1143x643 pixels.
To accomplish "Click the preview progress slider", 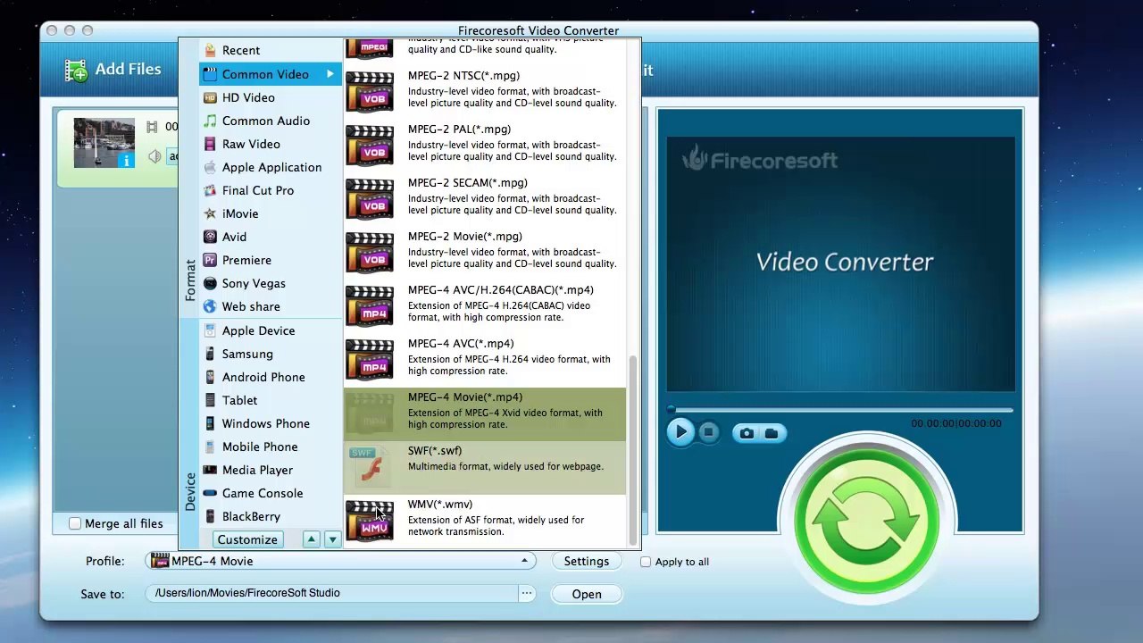I will 841,410.
